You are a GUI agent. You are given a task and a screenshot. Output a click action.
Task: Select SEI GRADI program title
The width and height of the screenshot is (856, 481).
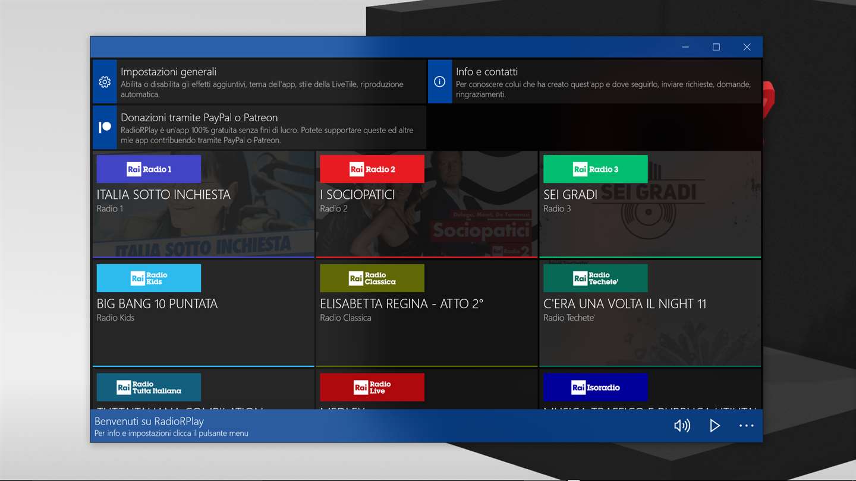click(x=570, y=195)
